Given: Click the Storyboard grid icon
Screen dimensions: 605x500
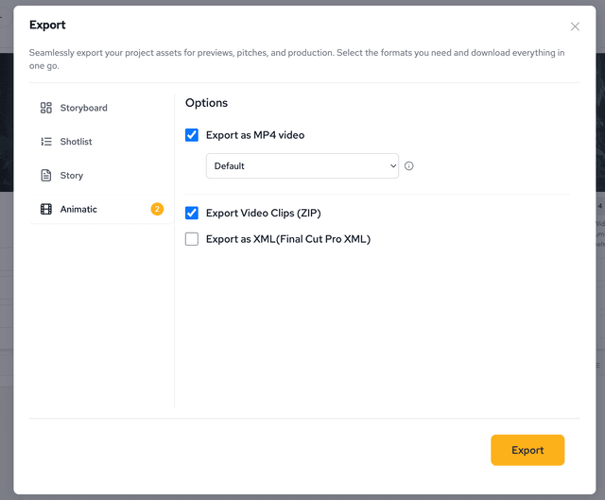Looking at the screenshot, I should point(46,108).
